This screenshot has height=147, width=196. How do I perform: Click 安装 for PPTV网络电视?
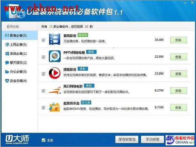(x=178, y=57)
